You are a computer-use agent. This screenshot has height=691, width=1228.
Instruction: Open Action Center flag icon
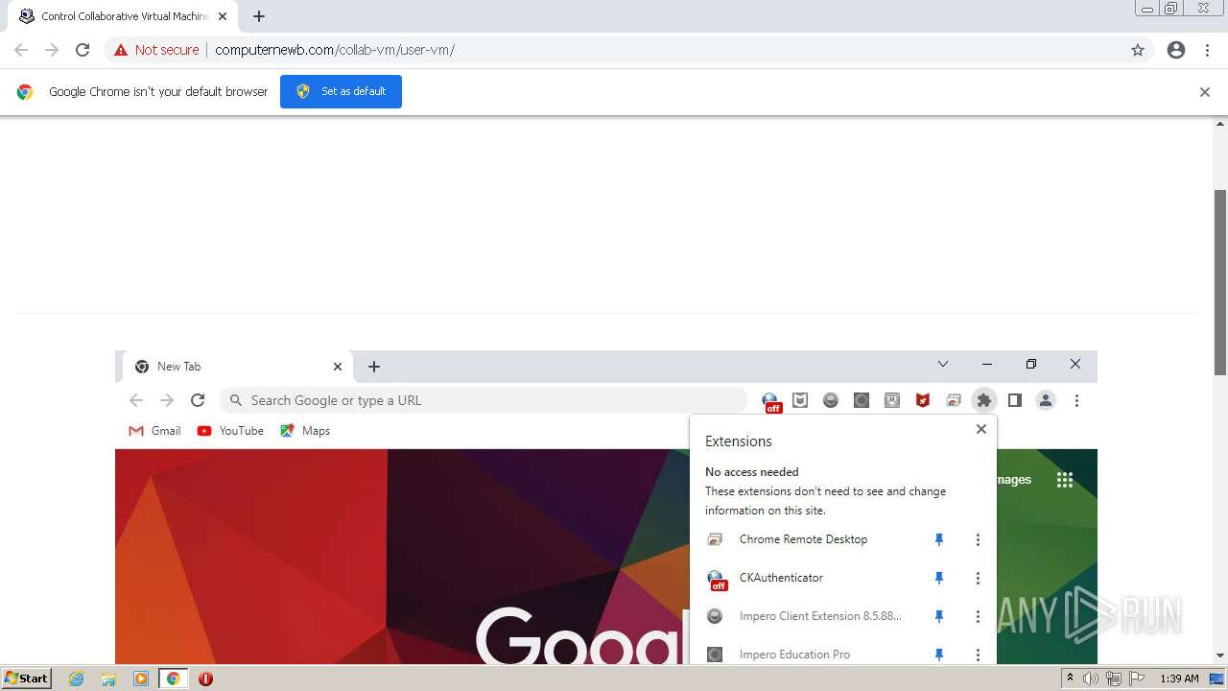point(1137,679)
